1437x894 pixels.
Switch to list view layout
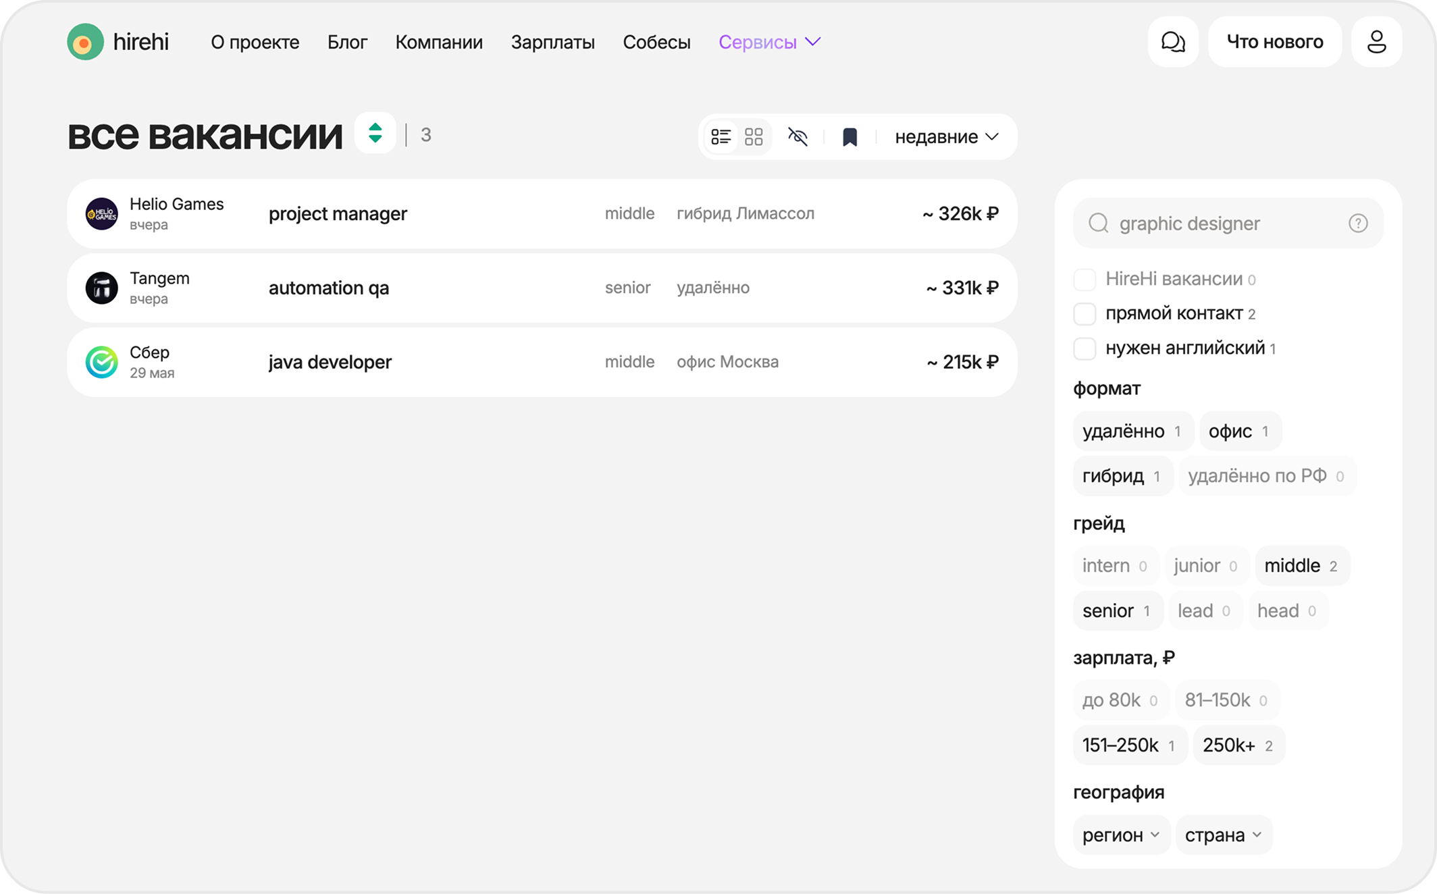[x=721, y=137]
